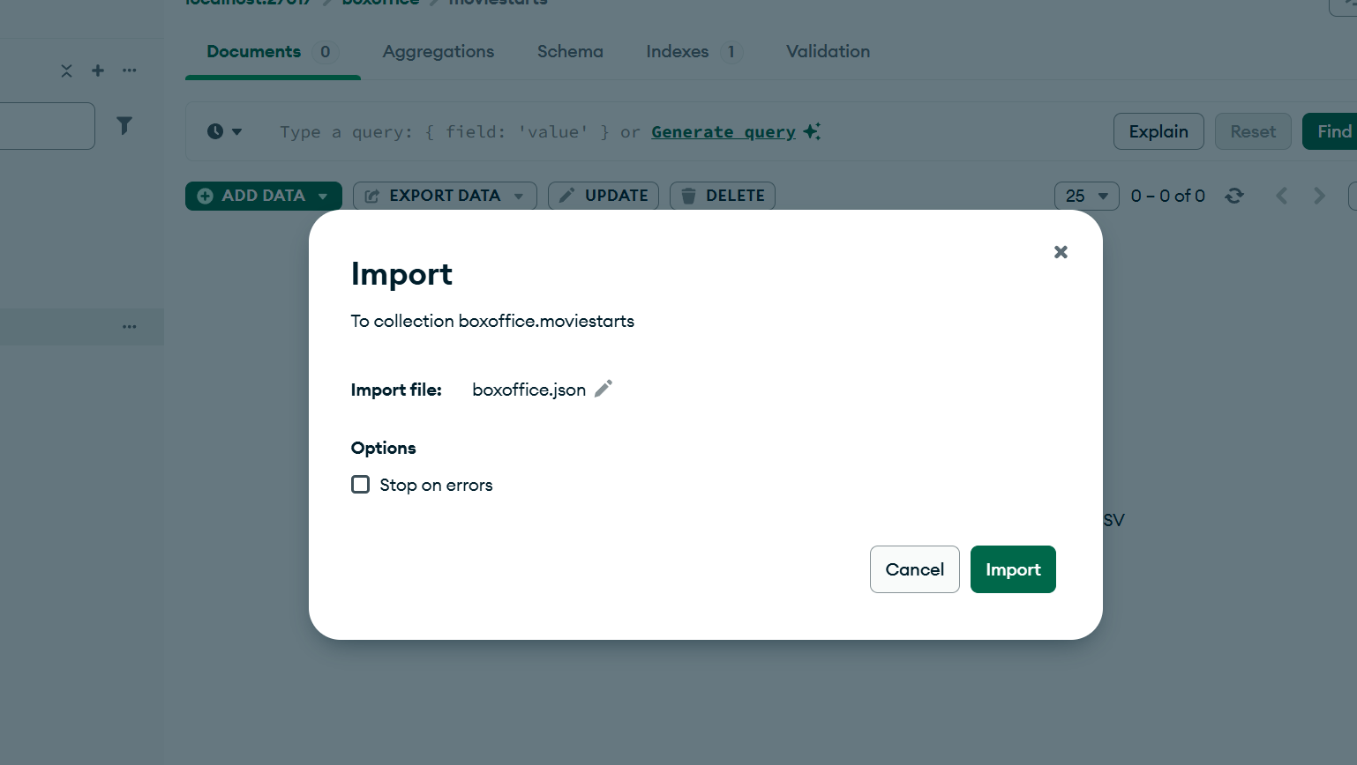Click the refresh documents icon
Image resolution: width=1357 pixels, height=765 pixels.
[1234, 196]
